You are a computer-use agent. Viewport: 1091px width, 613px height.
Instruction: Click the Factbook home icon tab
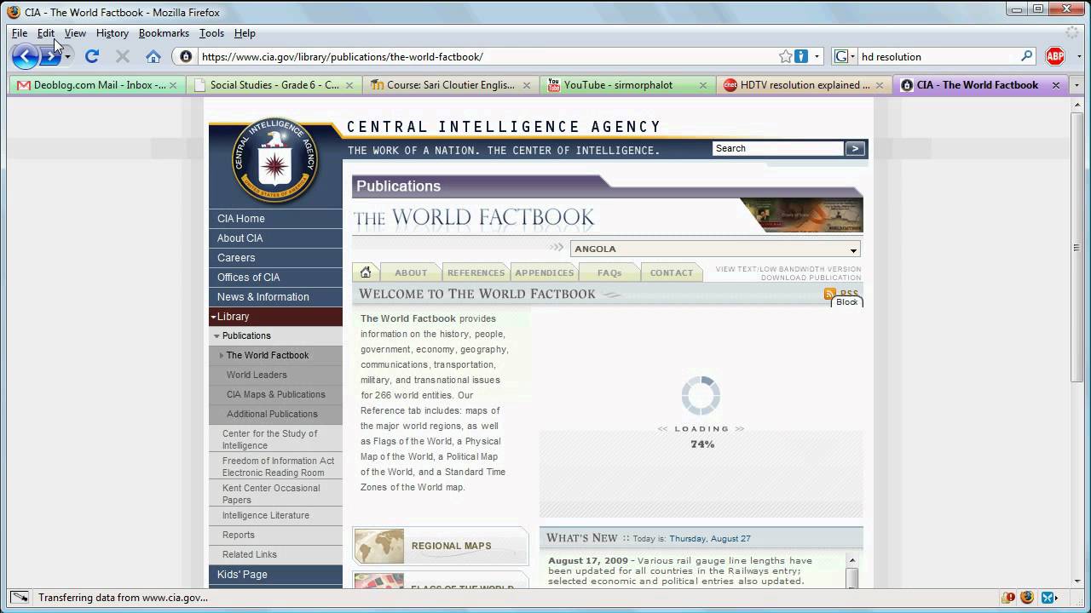tap(366, 272)
